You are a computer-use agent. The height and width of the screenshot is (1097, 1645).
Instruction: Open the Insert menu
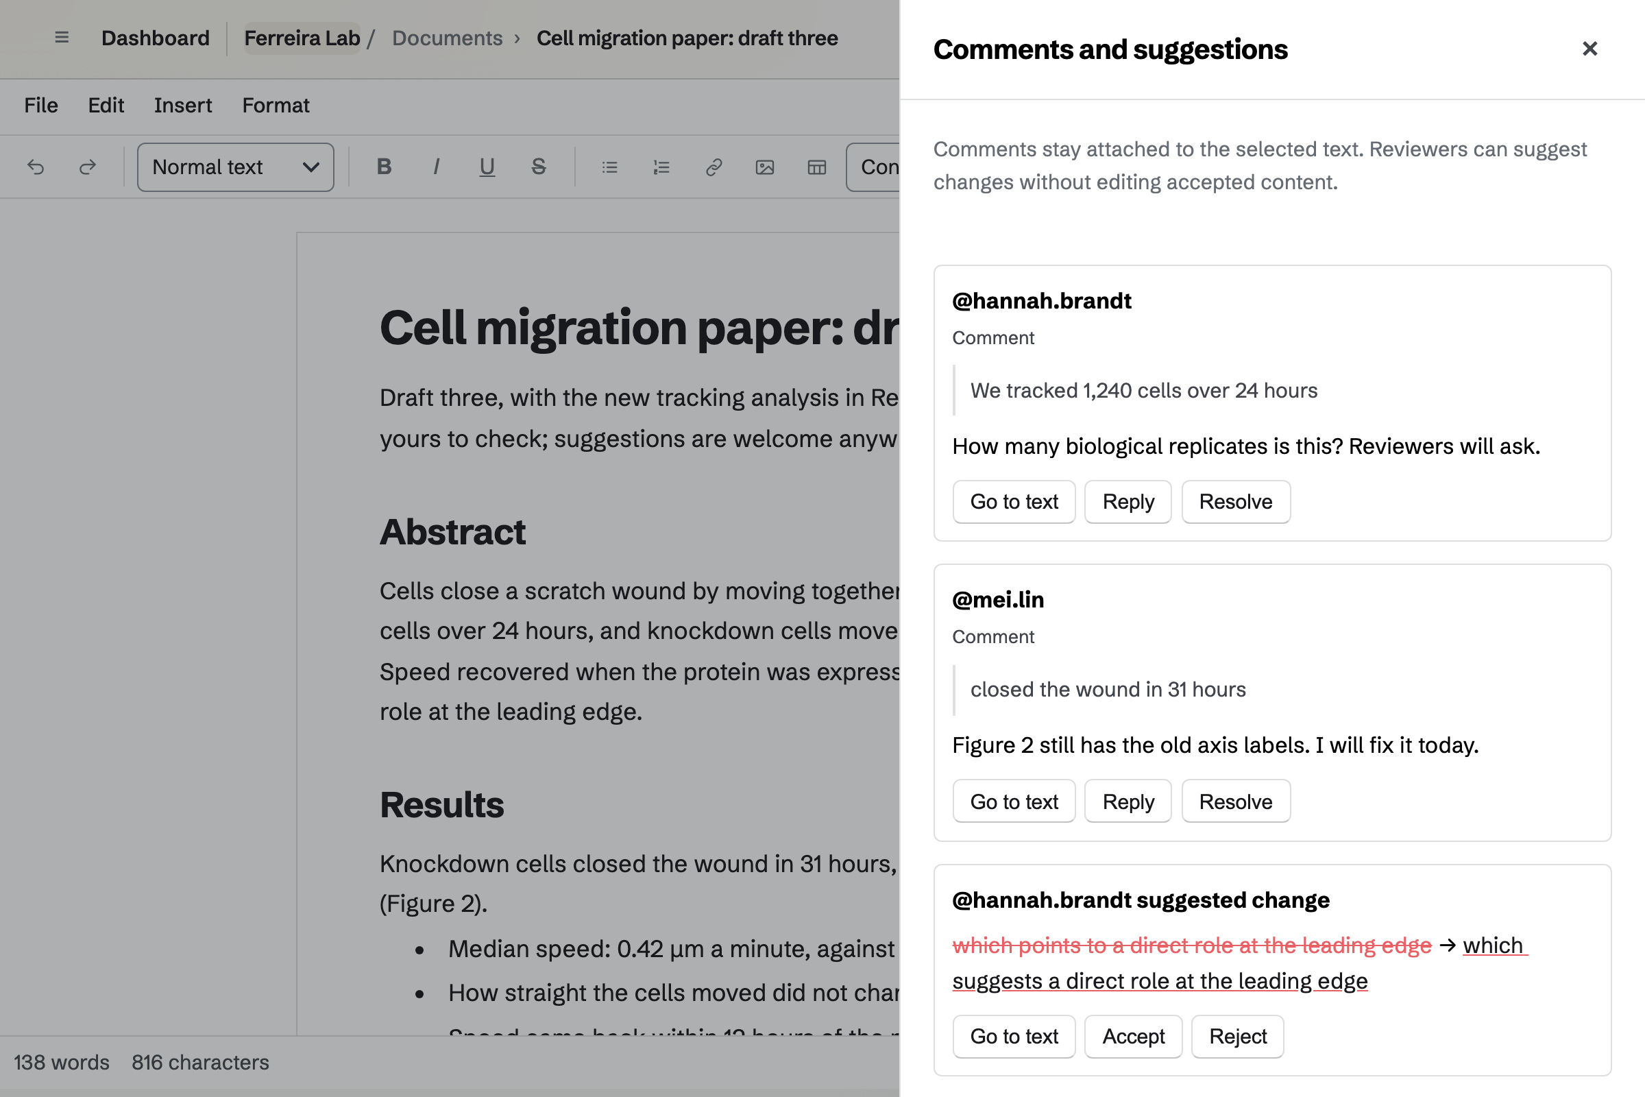[183, 106]
